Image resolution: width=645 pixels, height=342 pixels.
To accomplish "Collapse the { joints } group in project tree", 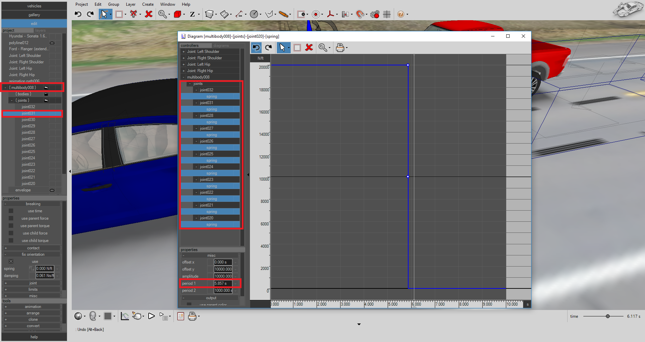I will 12,100.
